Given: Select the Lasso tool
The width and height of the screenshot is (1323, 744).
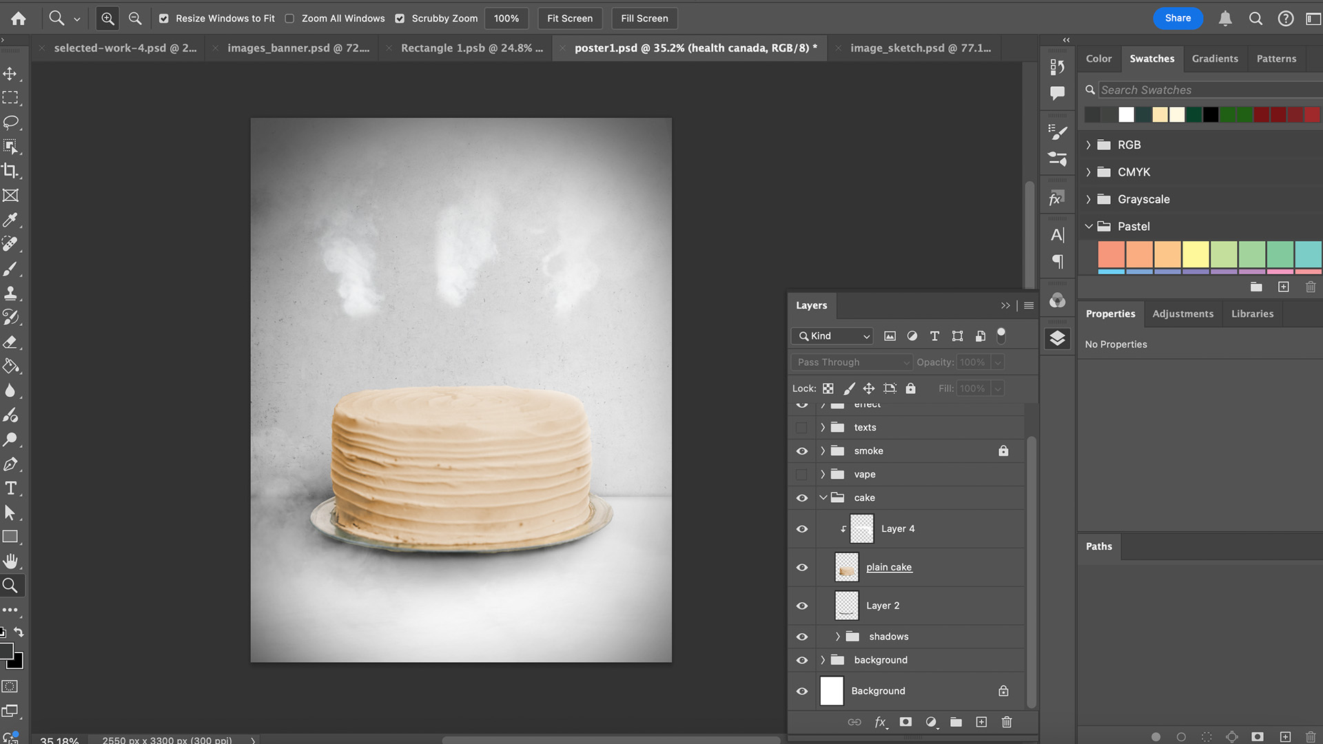Looking at the screenshot, I should pyautogui.click(x=10, y=123).
